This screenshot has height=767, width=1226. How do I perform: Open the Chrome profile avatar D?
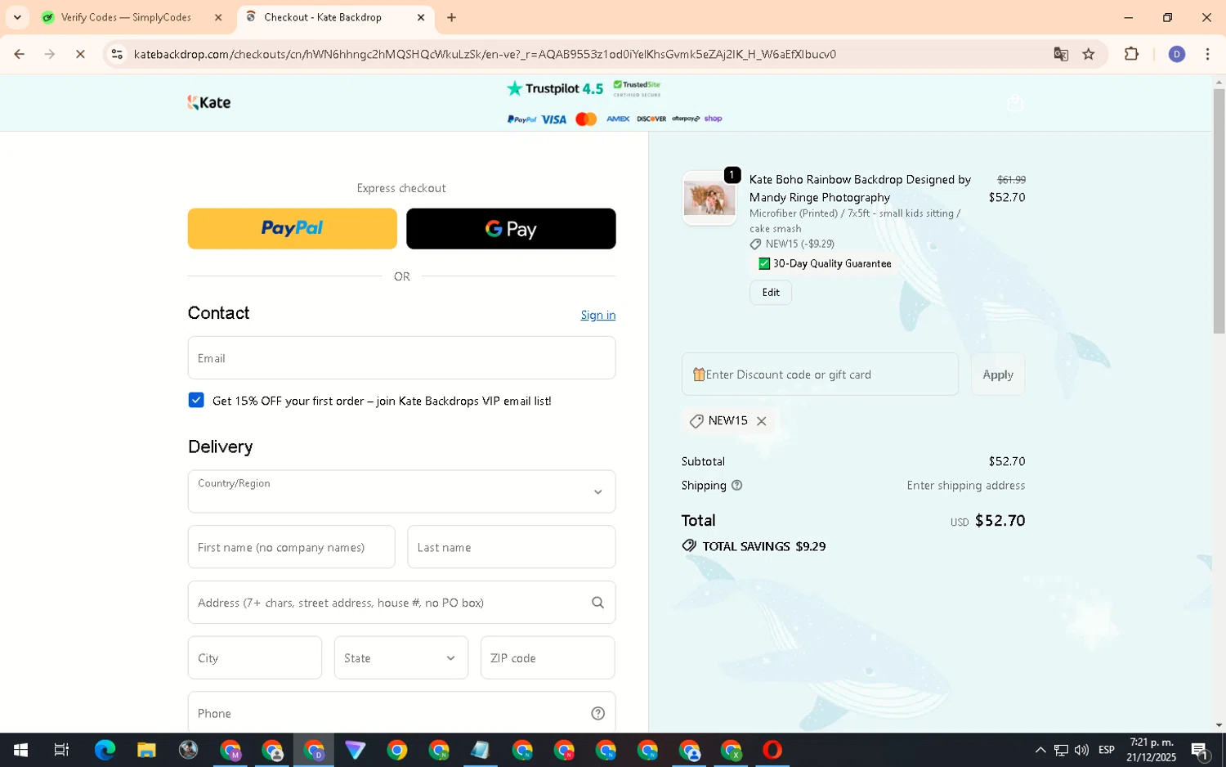click(x=1177, y=54)
